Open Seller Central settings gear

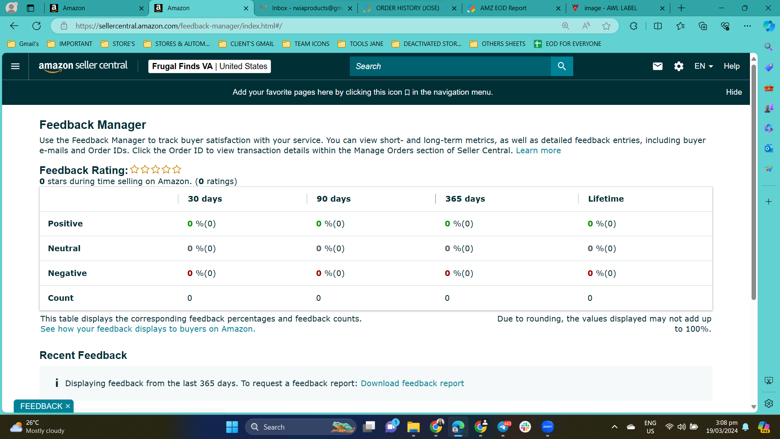[678, 66]
